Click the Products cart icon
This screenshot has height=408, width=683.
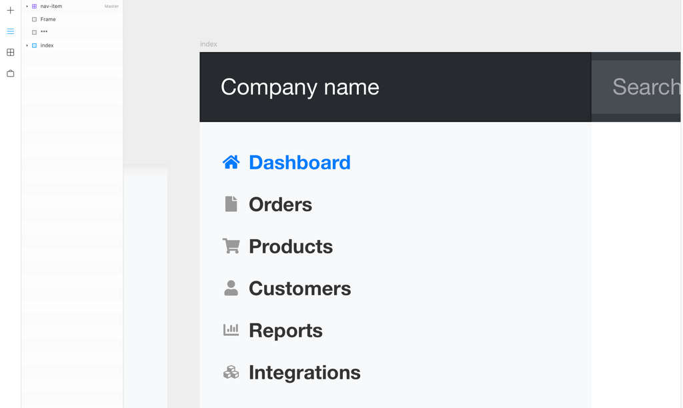(x=231, y=246)
